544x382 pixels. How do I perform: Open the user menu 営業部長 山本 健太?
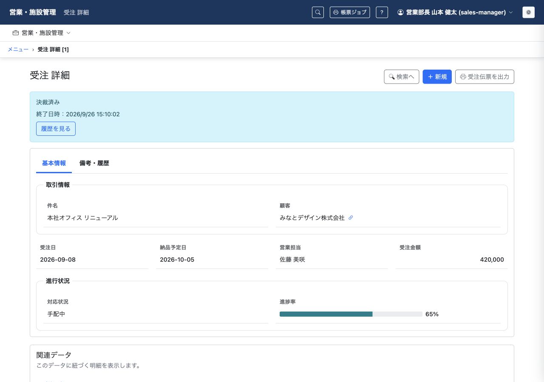click(455, 12)
